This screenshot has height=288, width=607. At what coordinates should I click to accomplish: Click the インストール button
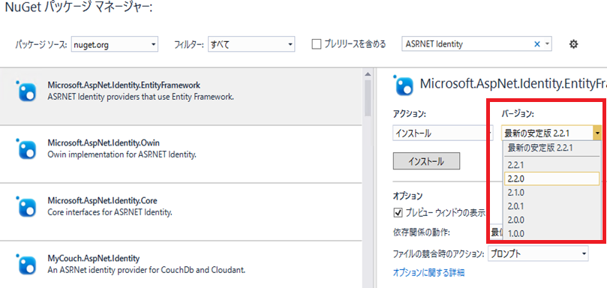click(x=426, y=161)
